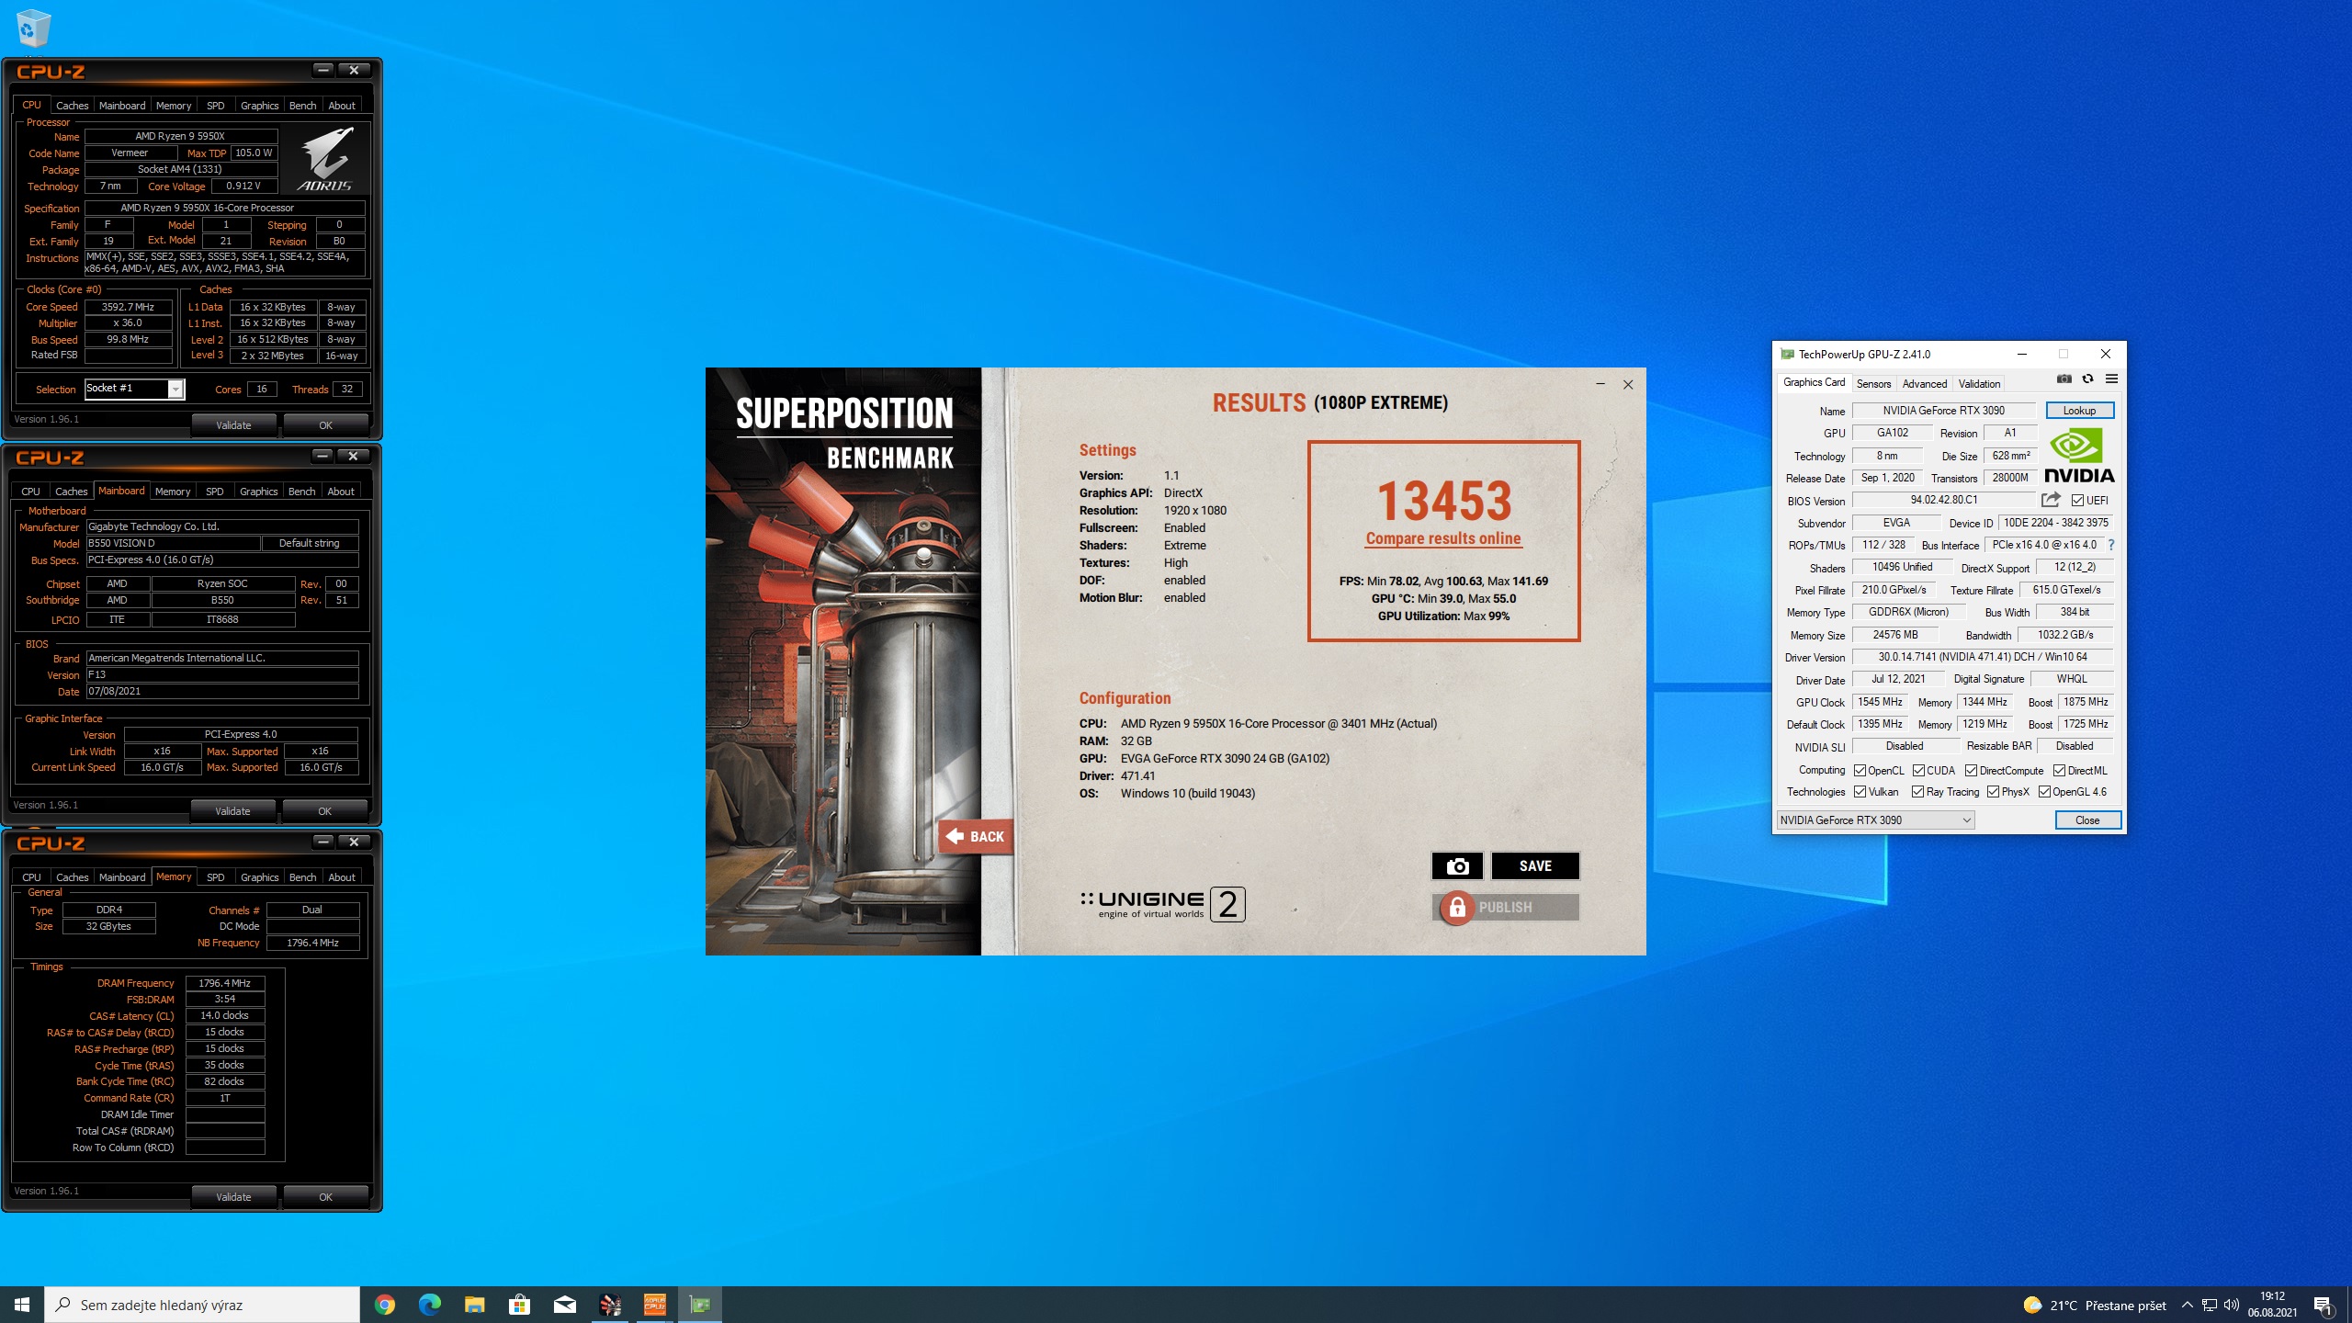This screenshot has width=2352, height=1323.
Task: Minimize the Superposition results window
Action: [x=1600, y=384]
